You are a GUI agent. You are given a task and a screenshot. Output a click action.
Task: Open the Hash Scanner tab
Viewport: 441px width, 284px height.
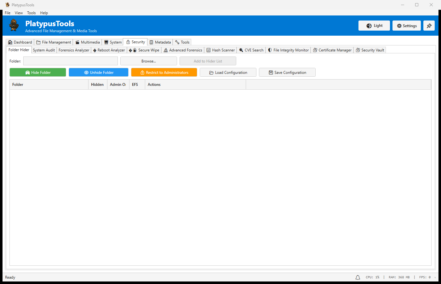[x=220, y=50]
